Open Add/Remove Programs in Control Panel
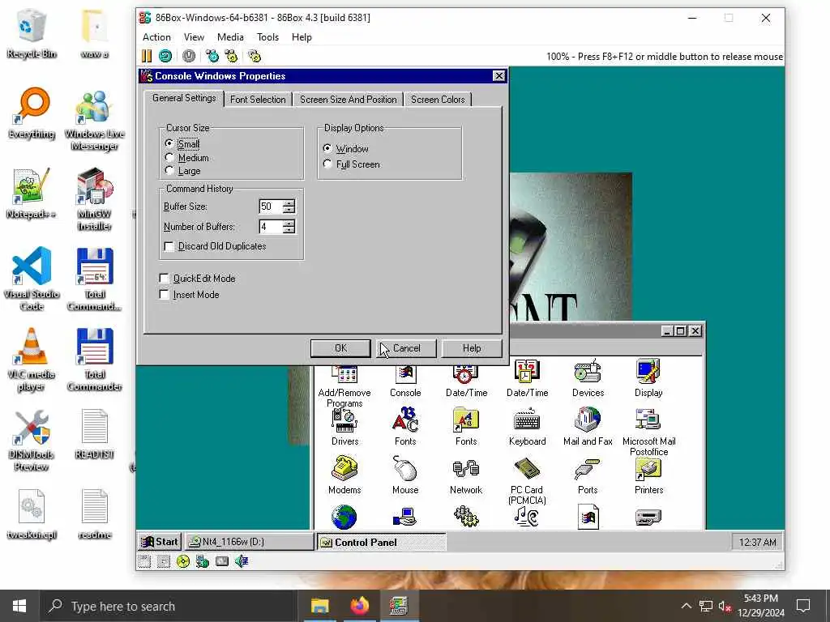This screenshot has height=622, width=830. (x=344, y=386)
